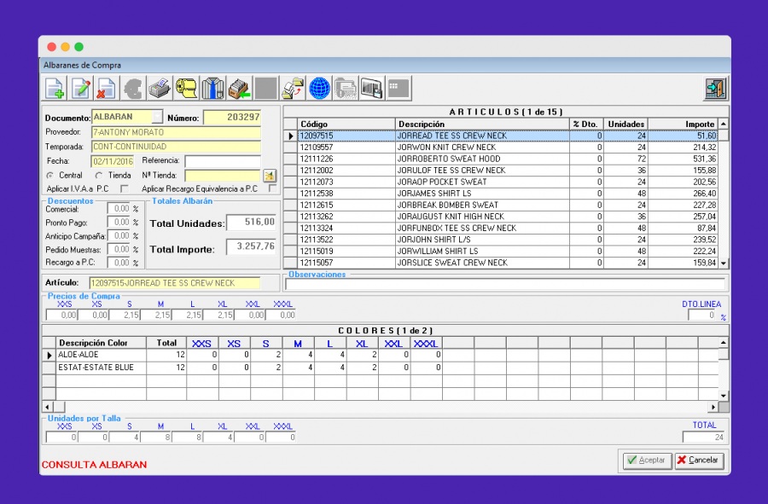Click the Artículo field

[175, 283]
